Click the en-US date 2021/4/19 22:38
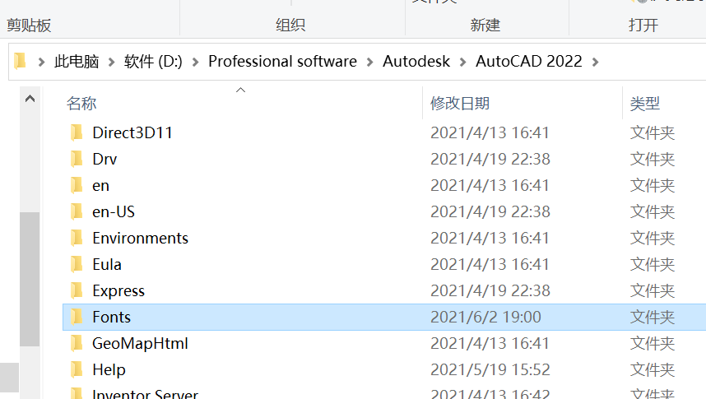Screen dimensions: 706x399 [490, 211]
